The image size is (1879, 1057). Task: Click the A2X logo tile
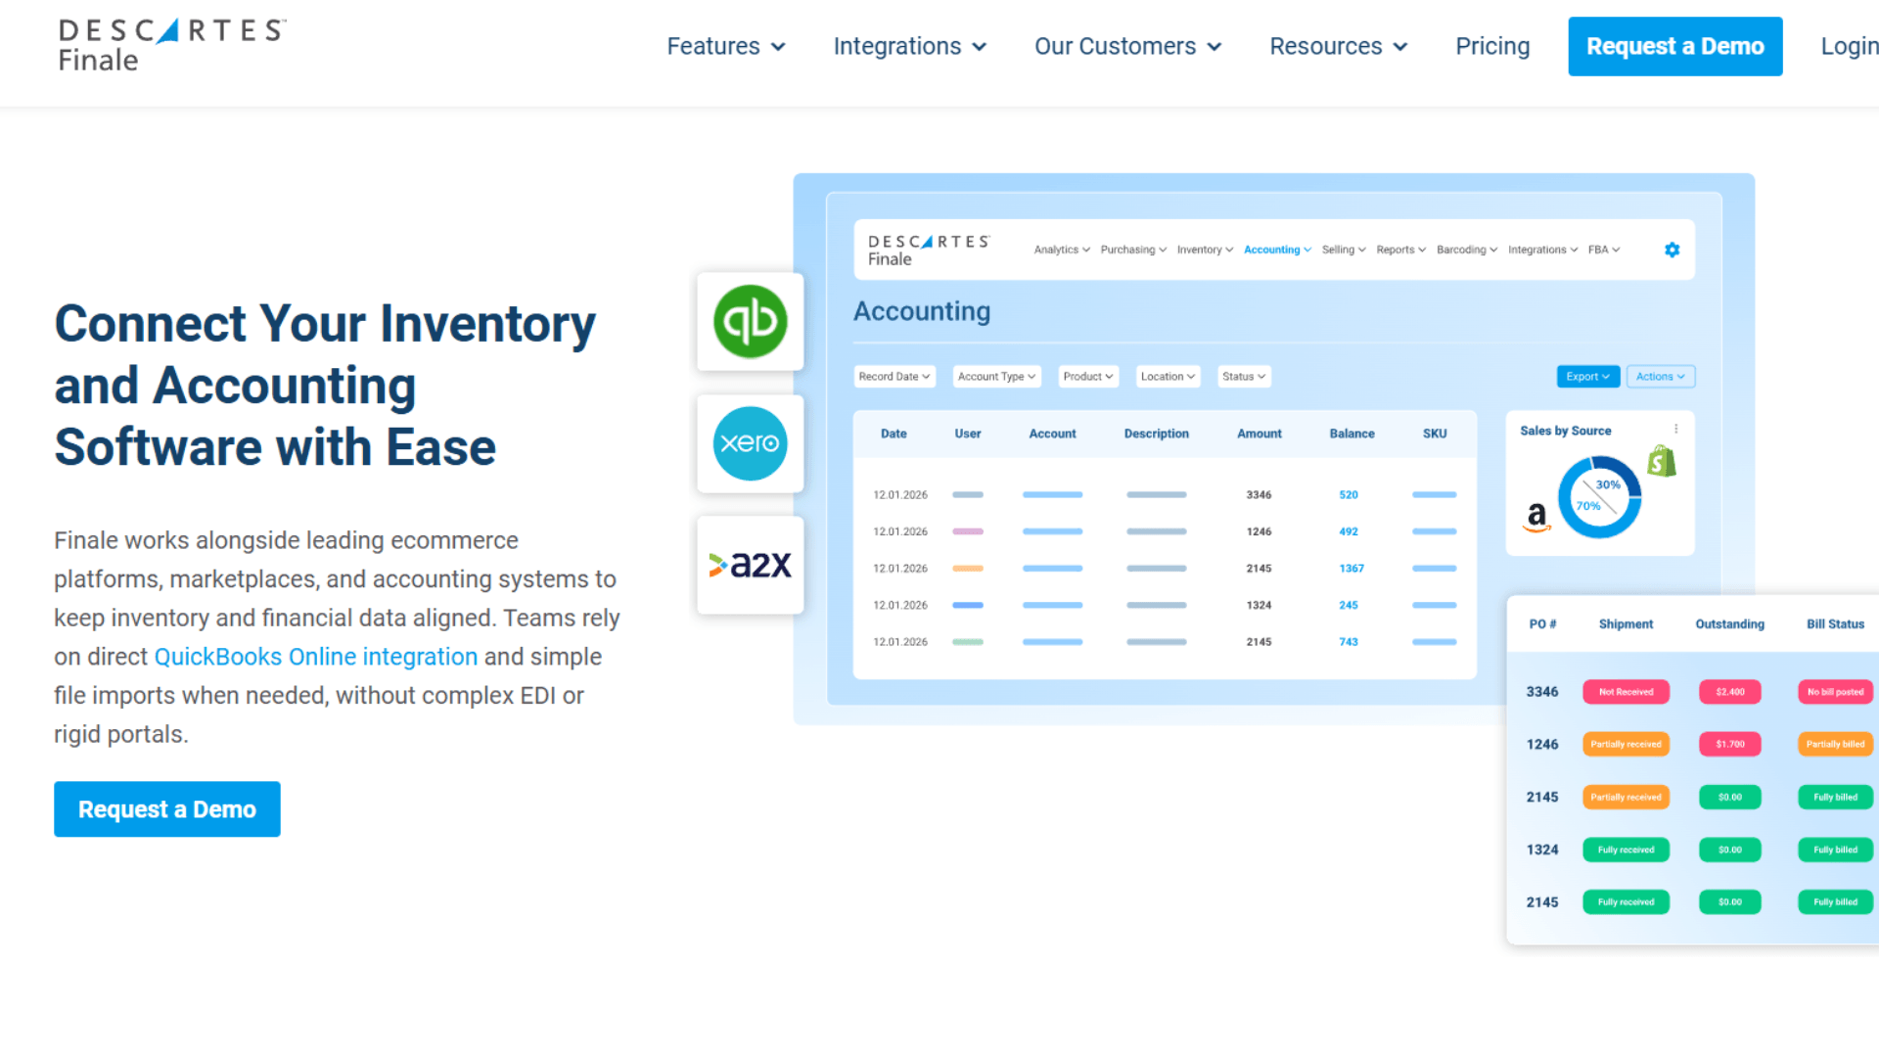(x=751, y=565)
